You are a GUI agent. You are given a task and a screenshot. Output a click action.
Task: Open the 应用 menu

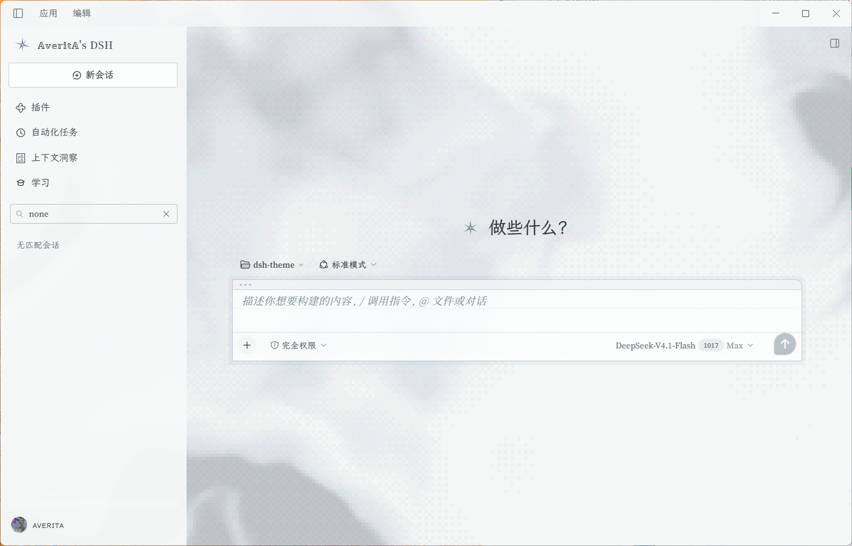click(48, 13)
